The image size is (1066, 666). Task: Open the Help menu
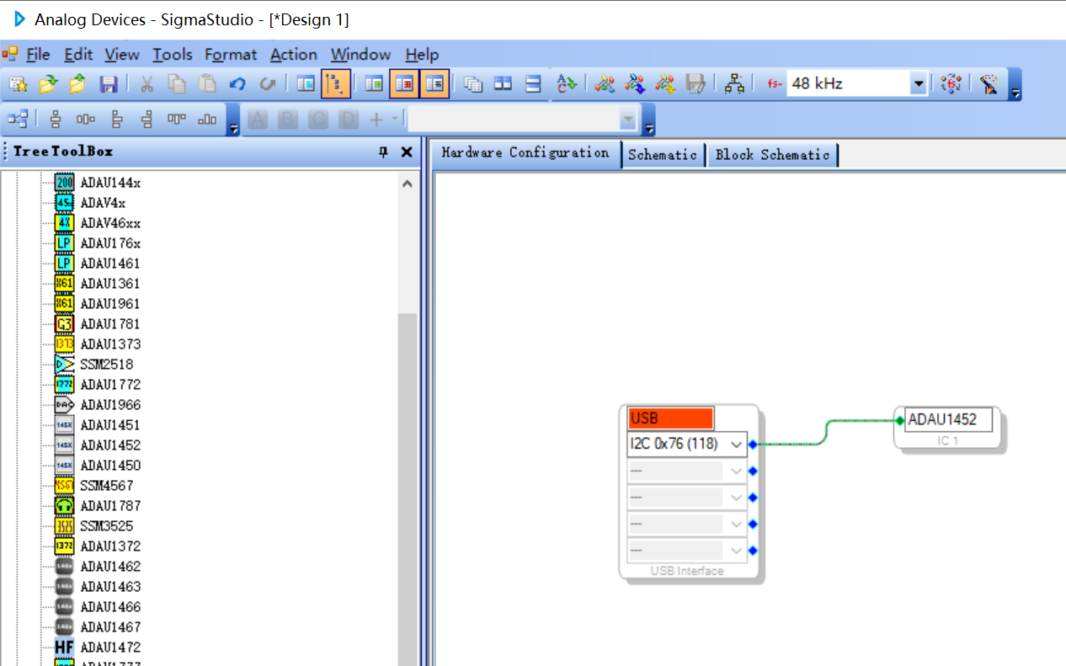click(x=422, y=55)
